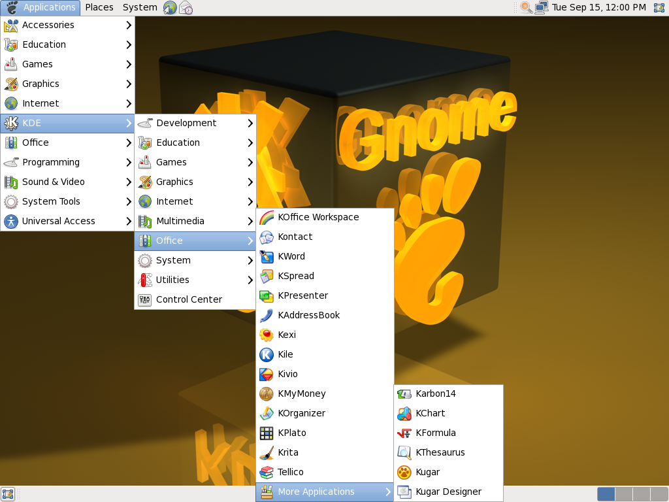Open KDE Internet submenu
This screenshot has height=502, width=669.
click(x=195, y=201)
